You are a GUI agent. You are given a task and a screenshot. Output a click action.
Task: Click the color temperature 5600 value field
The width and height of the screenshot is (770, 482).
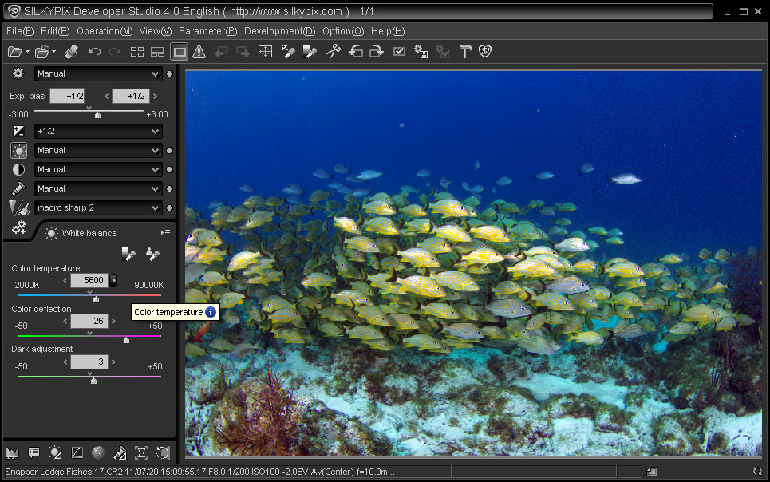coord(89,280)
